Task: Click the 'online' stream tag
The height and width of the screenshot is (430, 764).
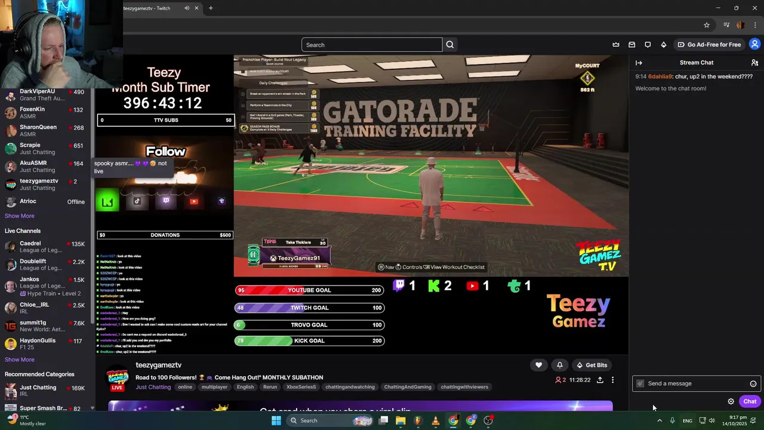Action: [185, 387]
